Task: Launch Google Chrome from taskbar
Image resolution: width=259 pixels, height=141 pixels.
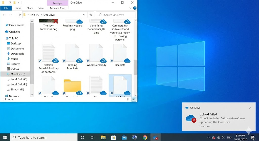Action: (x=145, y=137)
